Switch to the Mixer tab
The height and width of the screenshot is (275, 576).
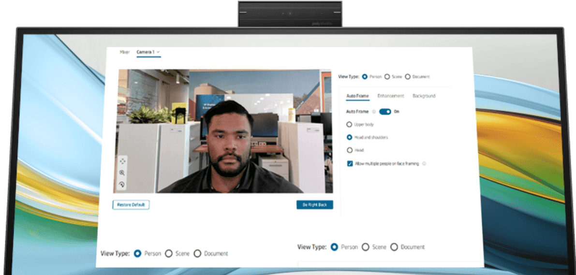pyautogui.click(x=125, y=52)
